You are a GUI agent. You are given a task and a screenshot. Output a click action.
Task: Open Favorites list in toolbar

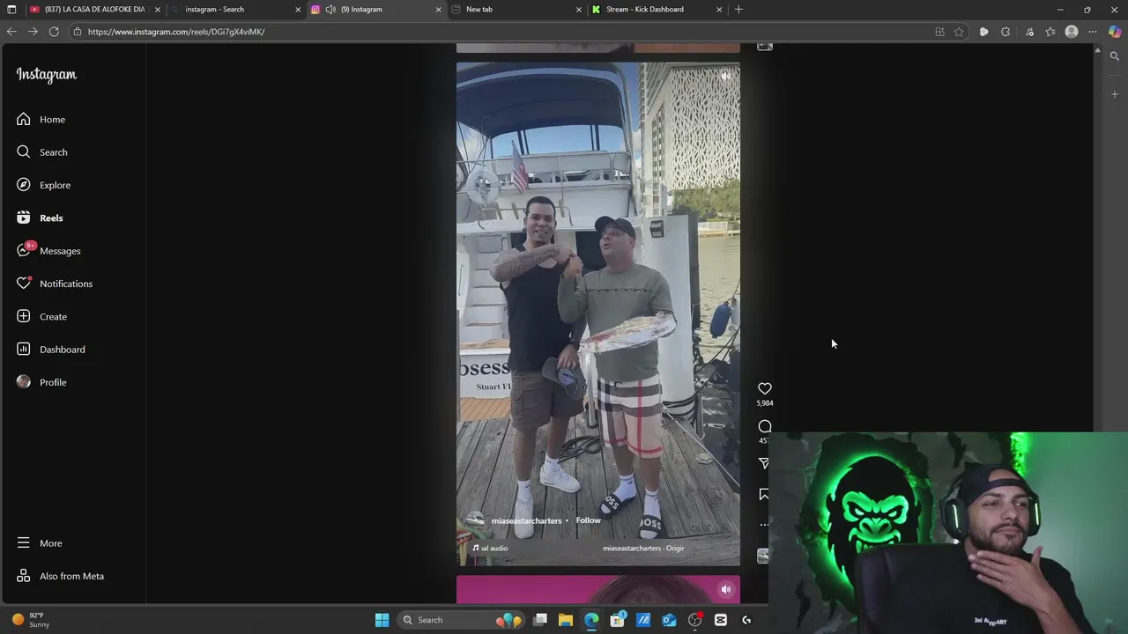point(1050,32)
